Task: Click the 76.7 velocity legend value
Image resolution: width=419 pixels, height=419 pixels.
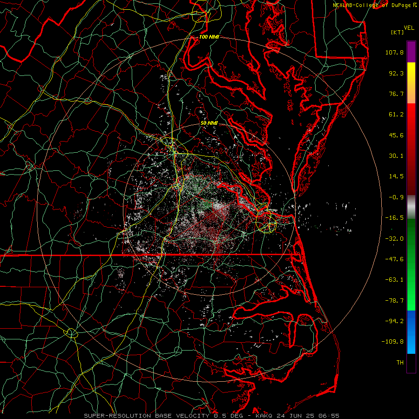Action: [396, 94]
